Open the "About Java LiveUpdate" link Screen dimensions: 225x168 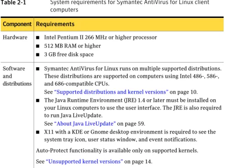click(85, 123)
